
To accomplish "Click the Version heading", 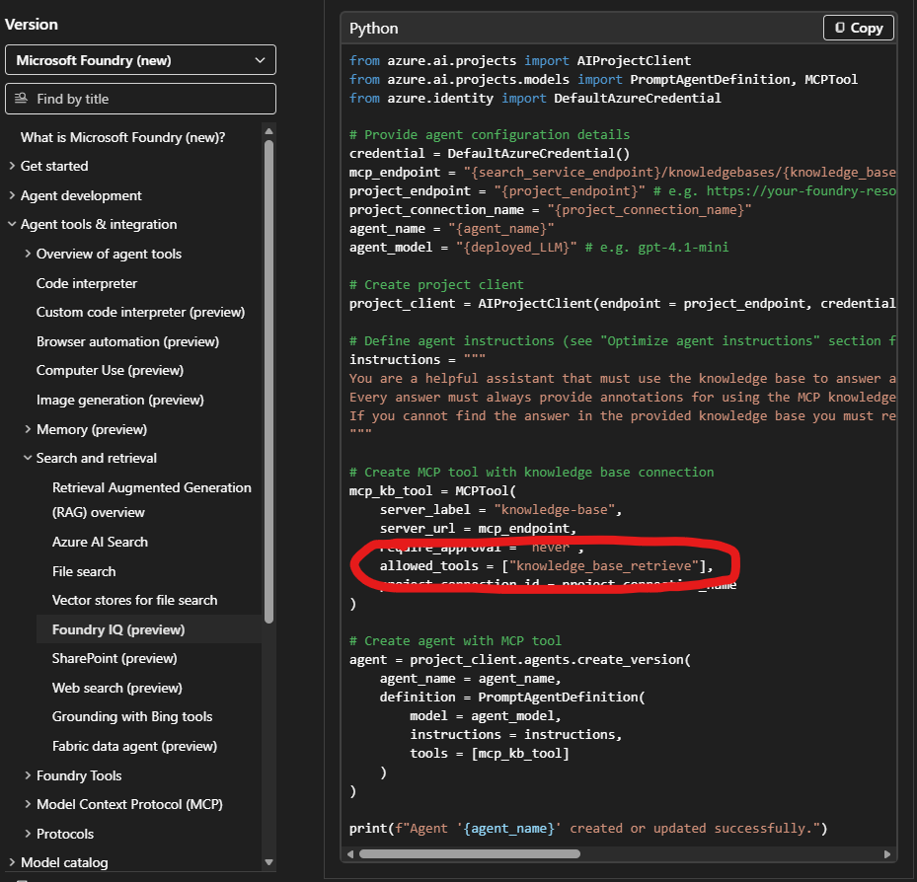I will [32, 25].
